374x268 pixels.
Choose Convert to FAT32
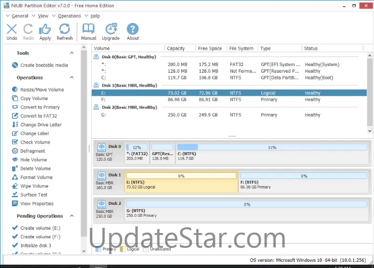point(35,116)
